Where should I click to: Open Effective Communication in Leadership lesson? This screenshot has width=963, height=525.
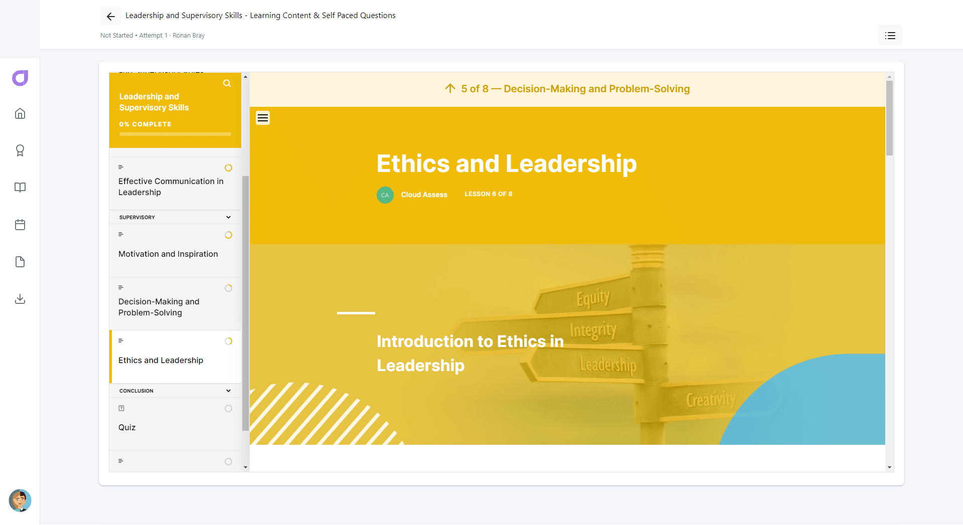[x=175, y=183]
